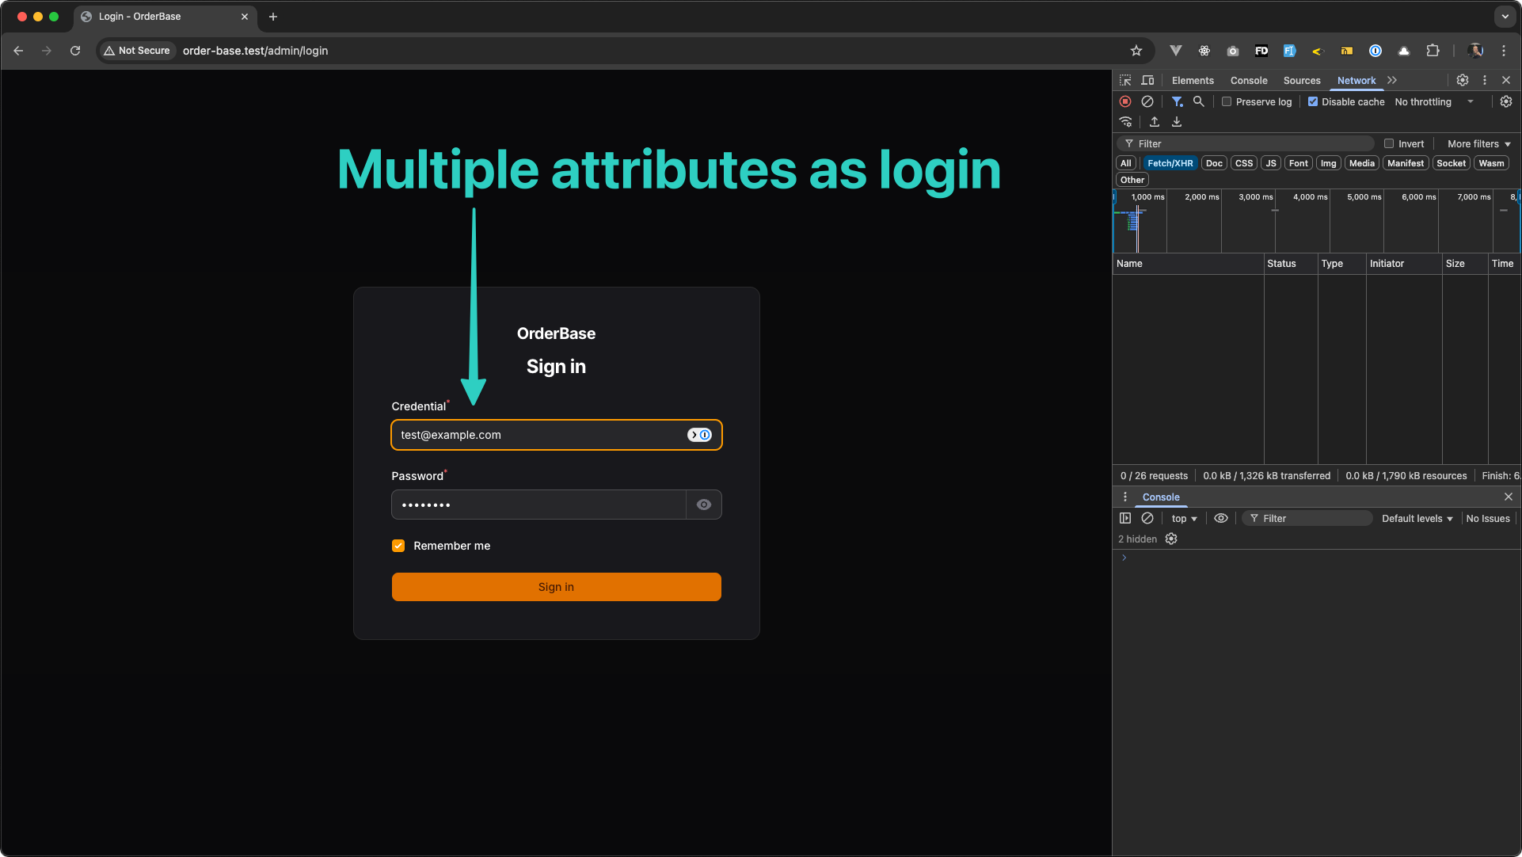Image resolution: width=1522 pixels, height=857 pixels.
Task: Export HAR file using download icon
Action: click(x=1177, y=122)
